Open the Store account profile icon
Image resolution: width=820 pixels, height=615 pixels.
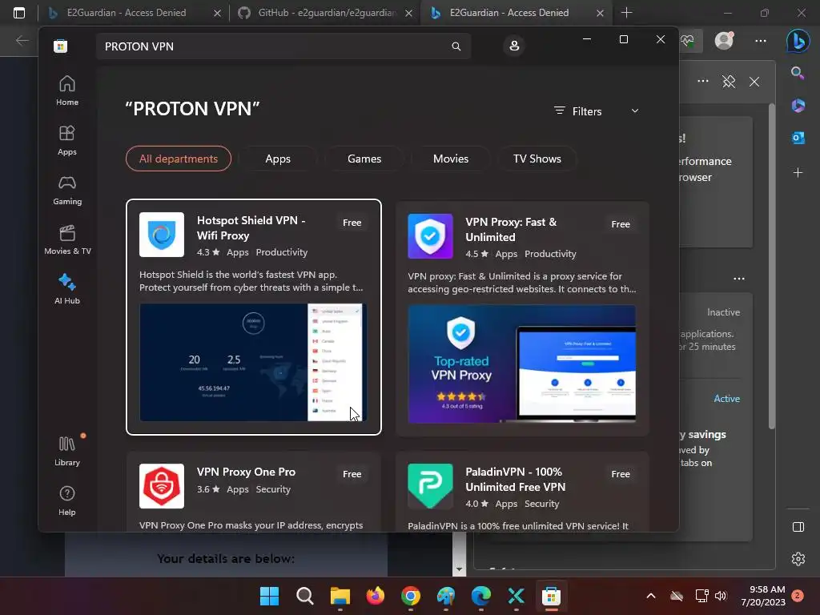pos(514,46)
